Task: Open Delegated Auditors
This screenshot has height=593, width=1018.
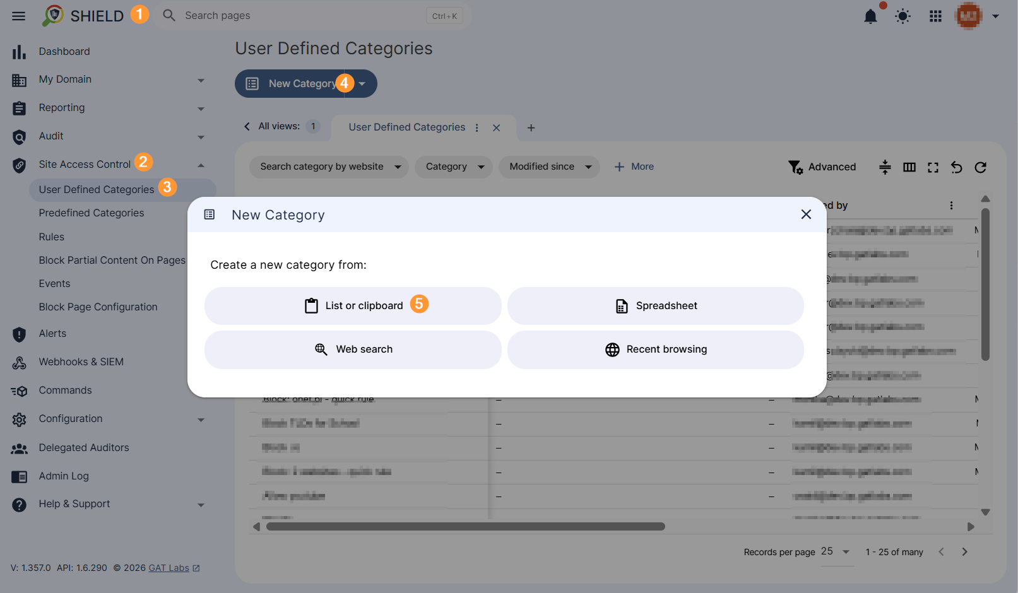Action: pos(84,447)
